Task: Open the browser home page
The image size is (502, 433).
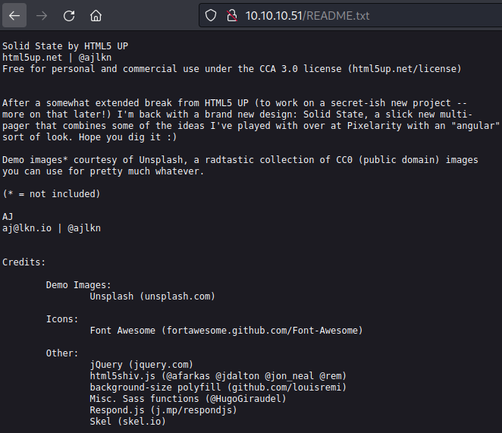Action: pos(96,15)
